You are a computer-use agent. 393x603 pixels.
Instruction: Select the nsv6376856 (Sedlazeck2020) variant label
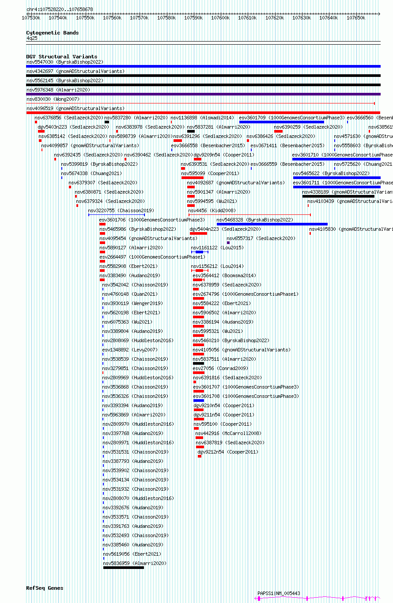(69, 118)
